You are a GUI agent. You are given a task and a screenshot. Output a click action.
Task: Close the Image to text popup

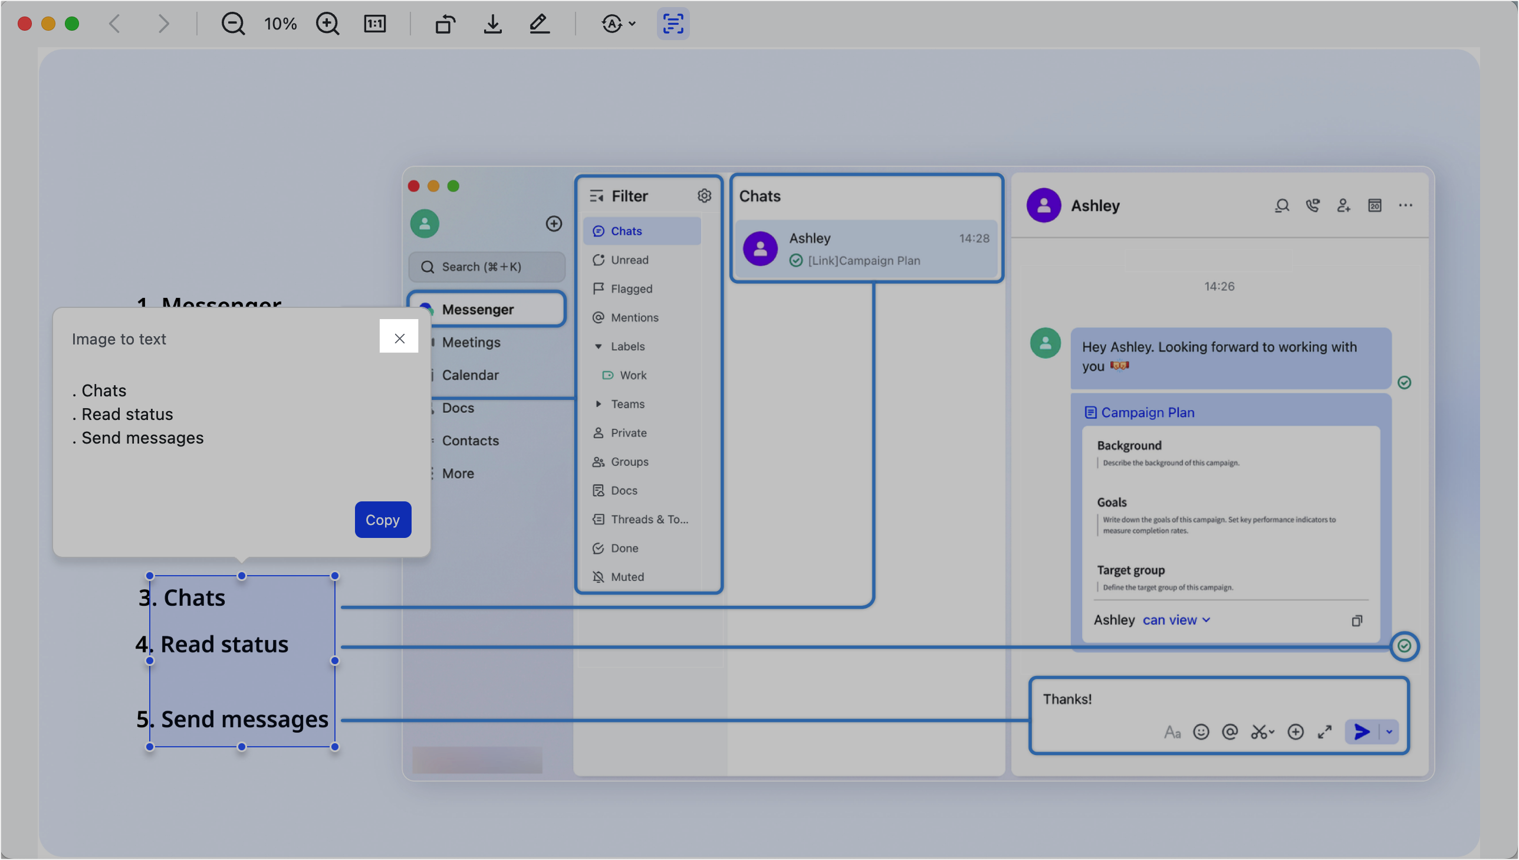pyautogui.click(x=399, y=338)
